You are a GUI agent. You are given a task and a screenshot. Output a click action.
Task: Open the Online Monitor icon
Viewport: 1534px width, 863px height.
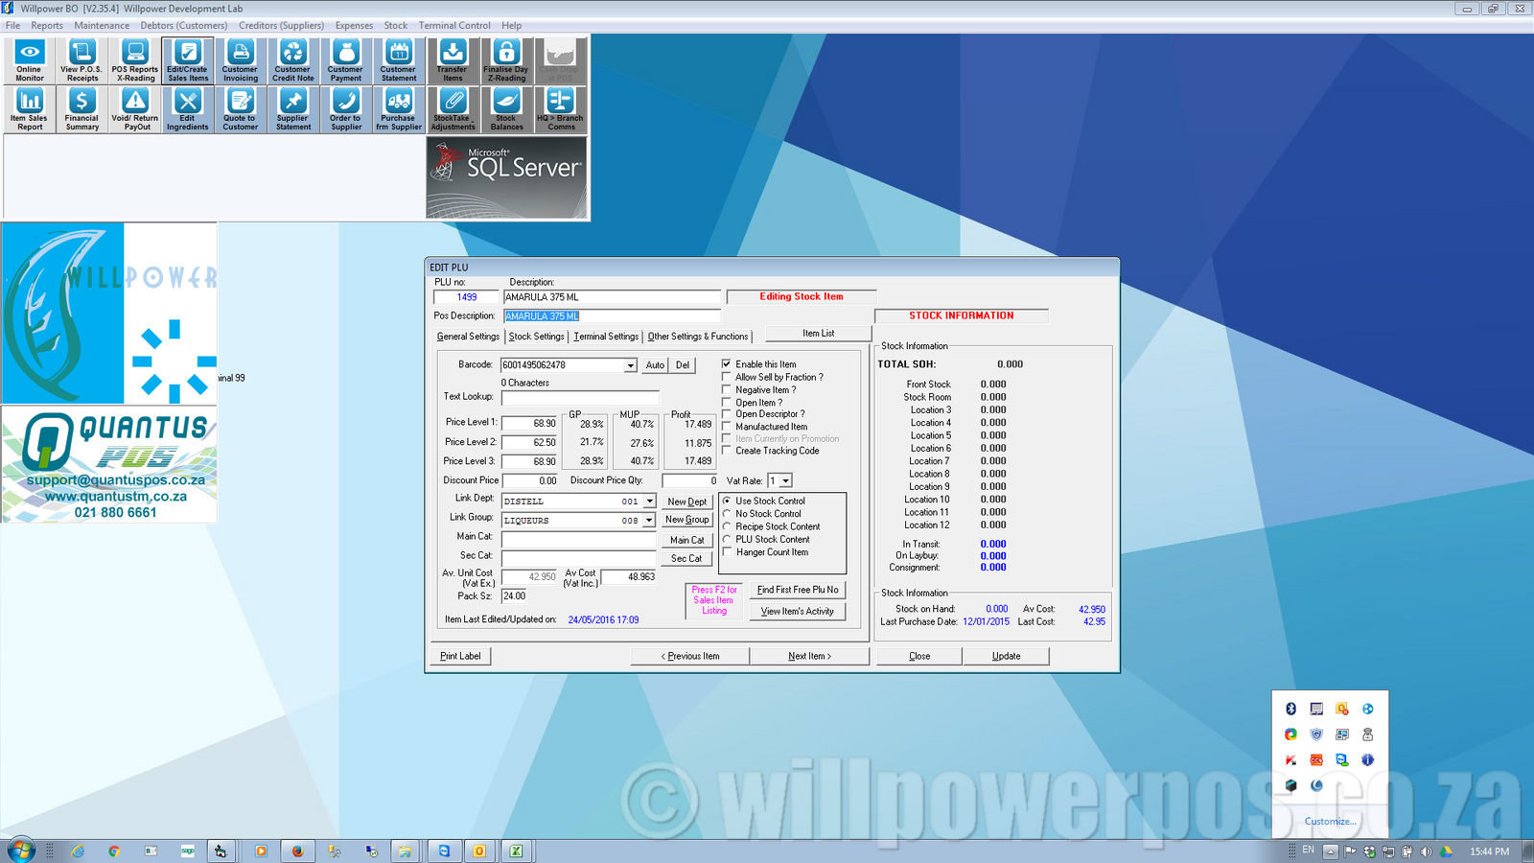pos(29,60)
